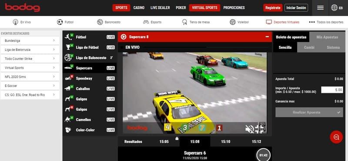Viewport: 348px width, 161px height.
Task: Click the Tenis de mesa paddle icon
Action: pos(184,22)
